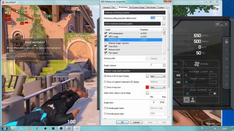Toggle the Memory clock graph checkmark

106,49
